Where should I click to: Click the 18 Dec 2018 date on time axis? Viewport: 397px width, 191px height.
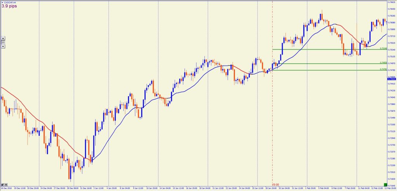click(7, 189)
